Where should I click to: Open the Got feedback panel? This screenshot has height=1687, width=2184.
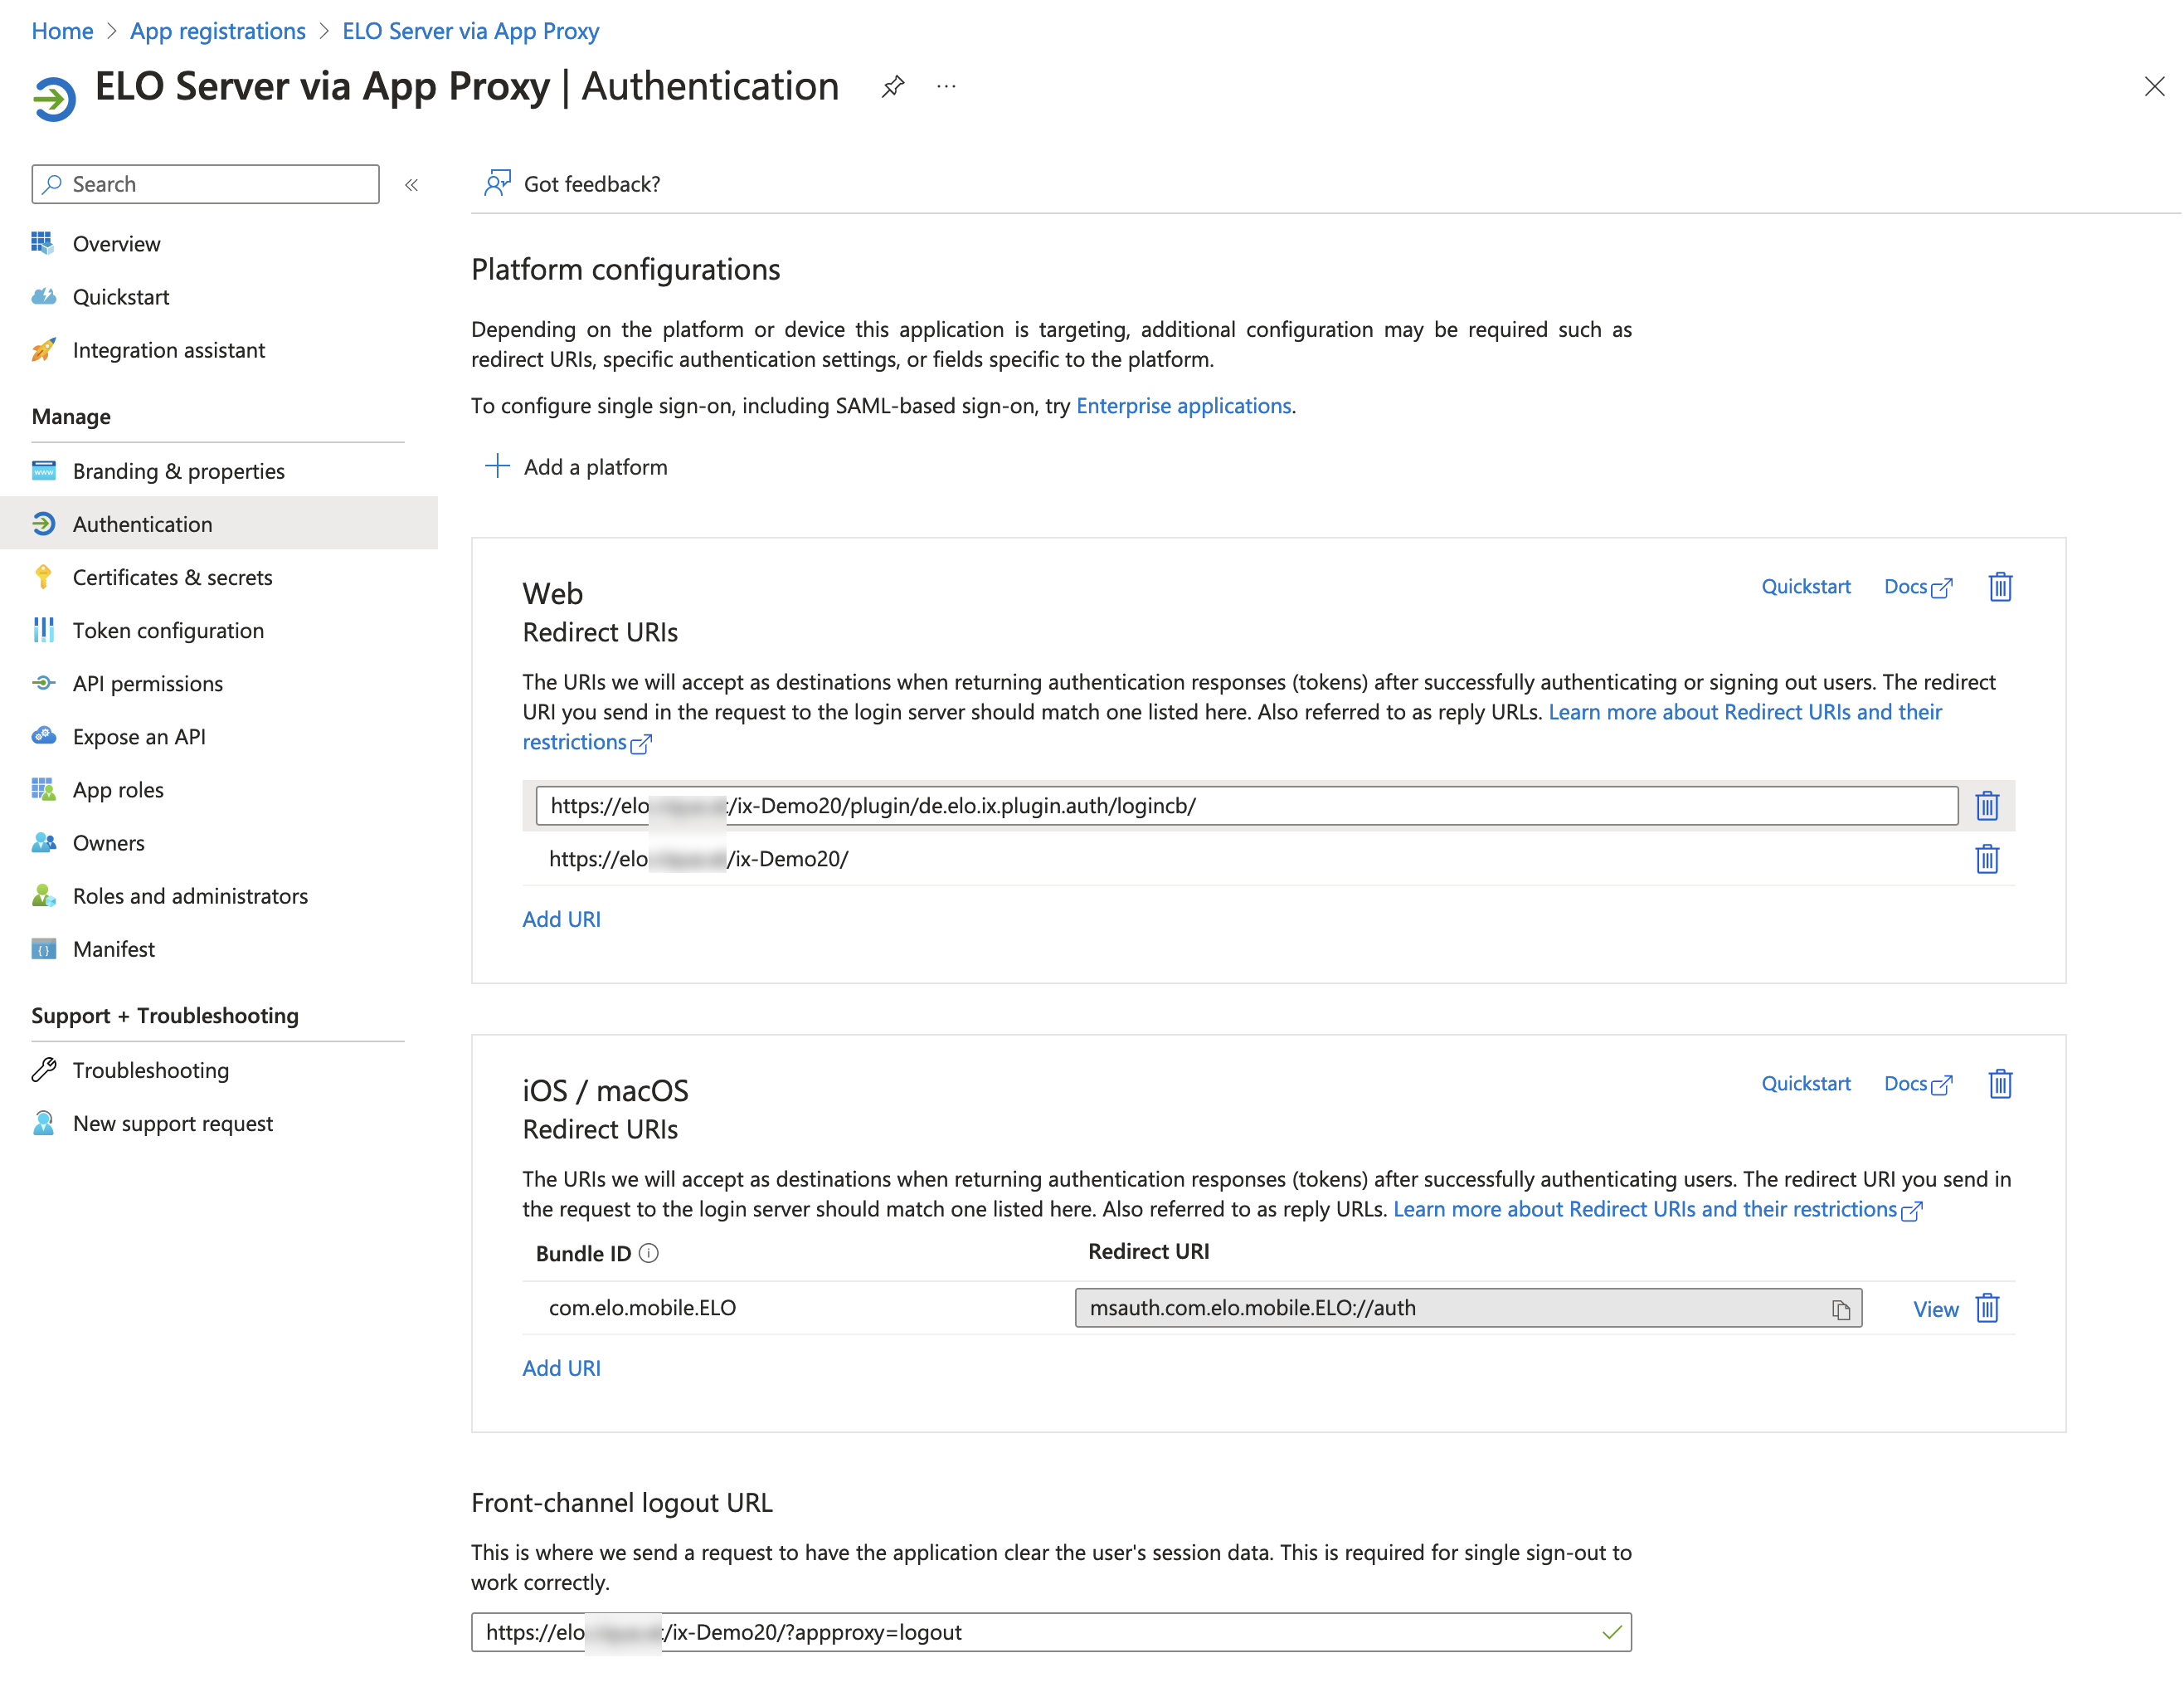tap(572, 184)
